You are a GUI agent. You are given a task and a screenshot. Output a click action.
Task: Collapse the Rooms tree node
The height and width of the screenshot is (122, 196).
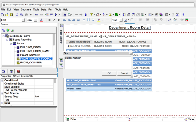11,43
